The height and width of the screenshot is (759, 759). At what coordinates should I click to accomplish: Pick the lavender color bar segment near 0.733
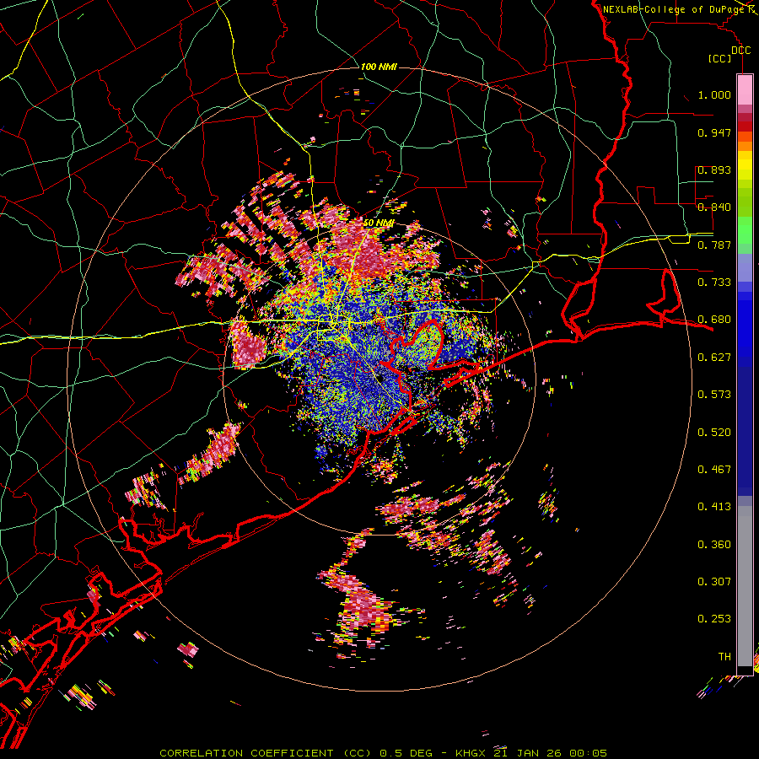(x=745, y=267)
